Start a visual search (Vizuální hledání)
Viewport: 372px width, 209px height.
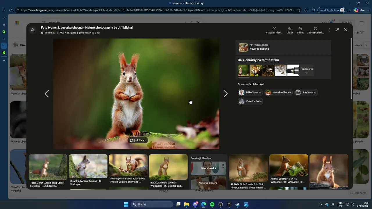tap(274, 30)
